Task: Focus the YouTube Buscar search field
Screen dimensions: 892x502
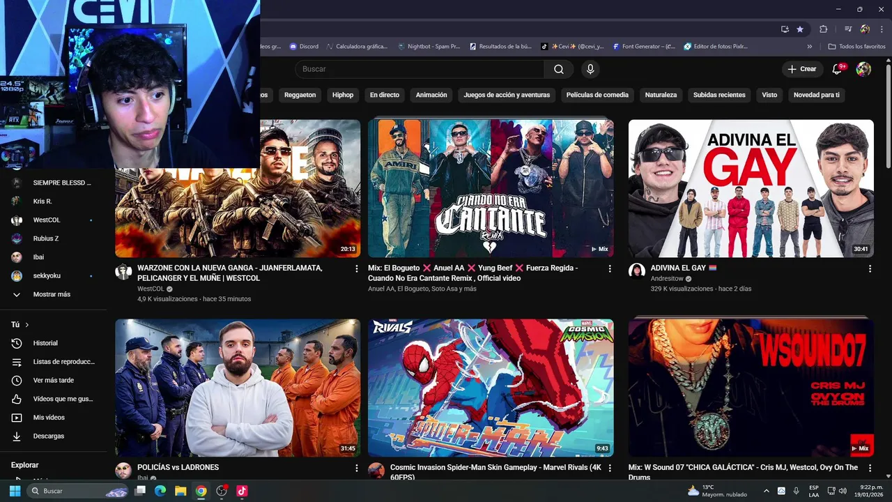Action: coord(420,69)
